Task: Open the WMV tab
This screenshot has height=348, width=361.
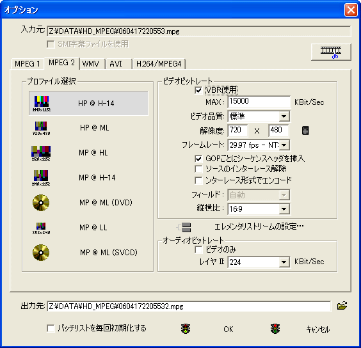Action: (x=92, y=64)
